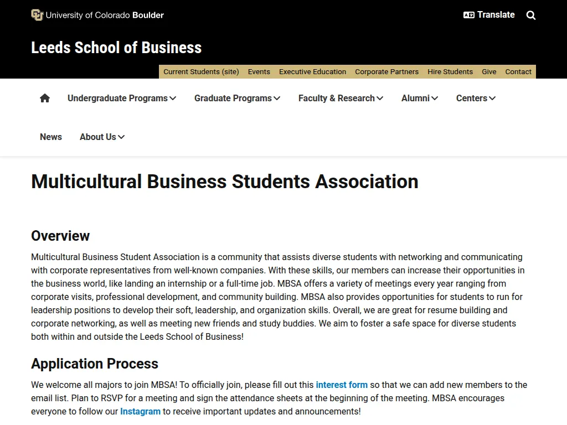
Task: Click the Overview heading
Action: 60,236
